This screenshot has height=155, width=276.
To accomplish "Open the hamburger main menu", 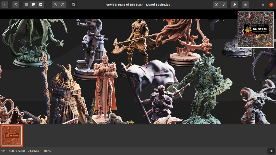I will pos(245,5).
